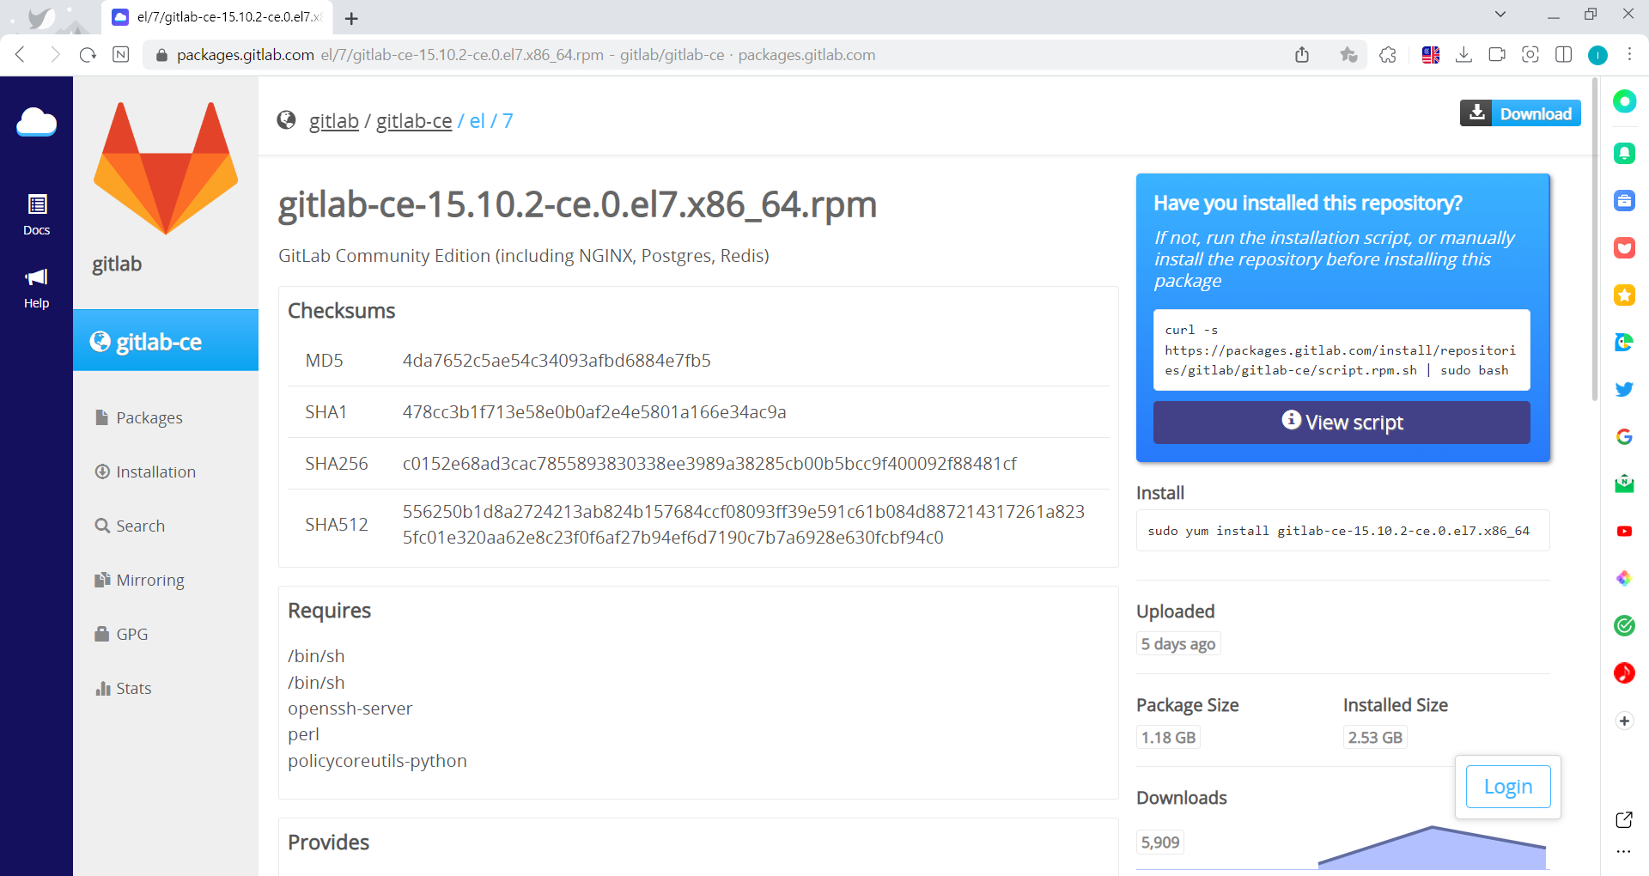Click the Pocket icon in right sidebar
Screen dimensions: 1649x876
[1624, 248]
